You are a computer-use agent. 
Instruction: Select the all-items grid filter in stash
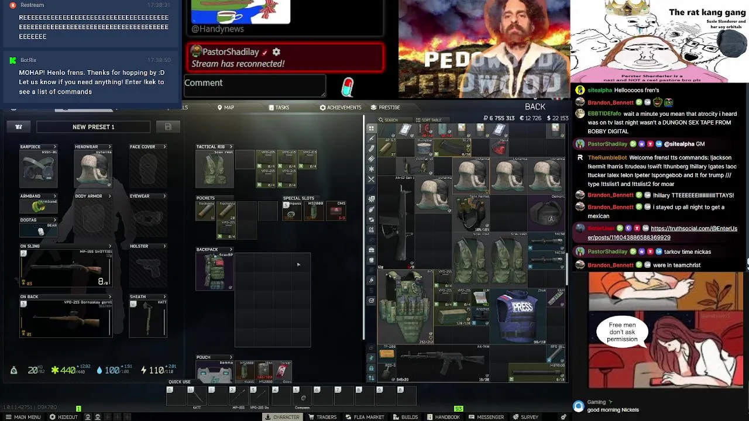click(371, 128)
